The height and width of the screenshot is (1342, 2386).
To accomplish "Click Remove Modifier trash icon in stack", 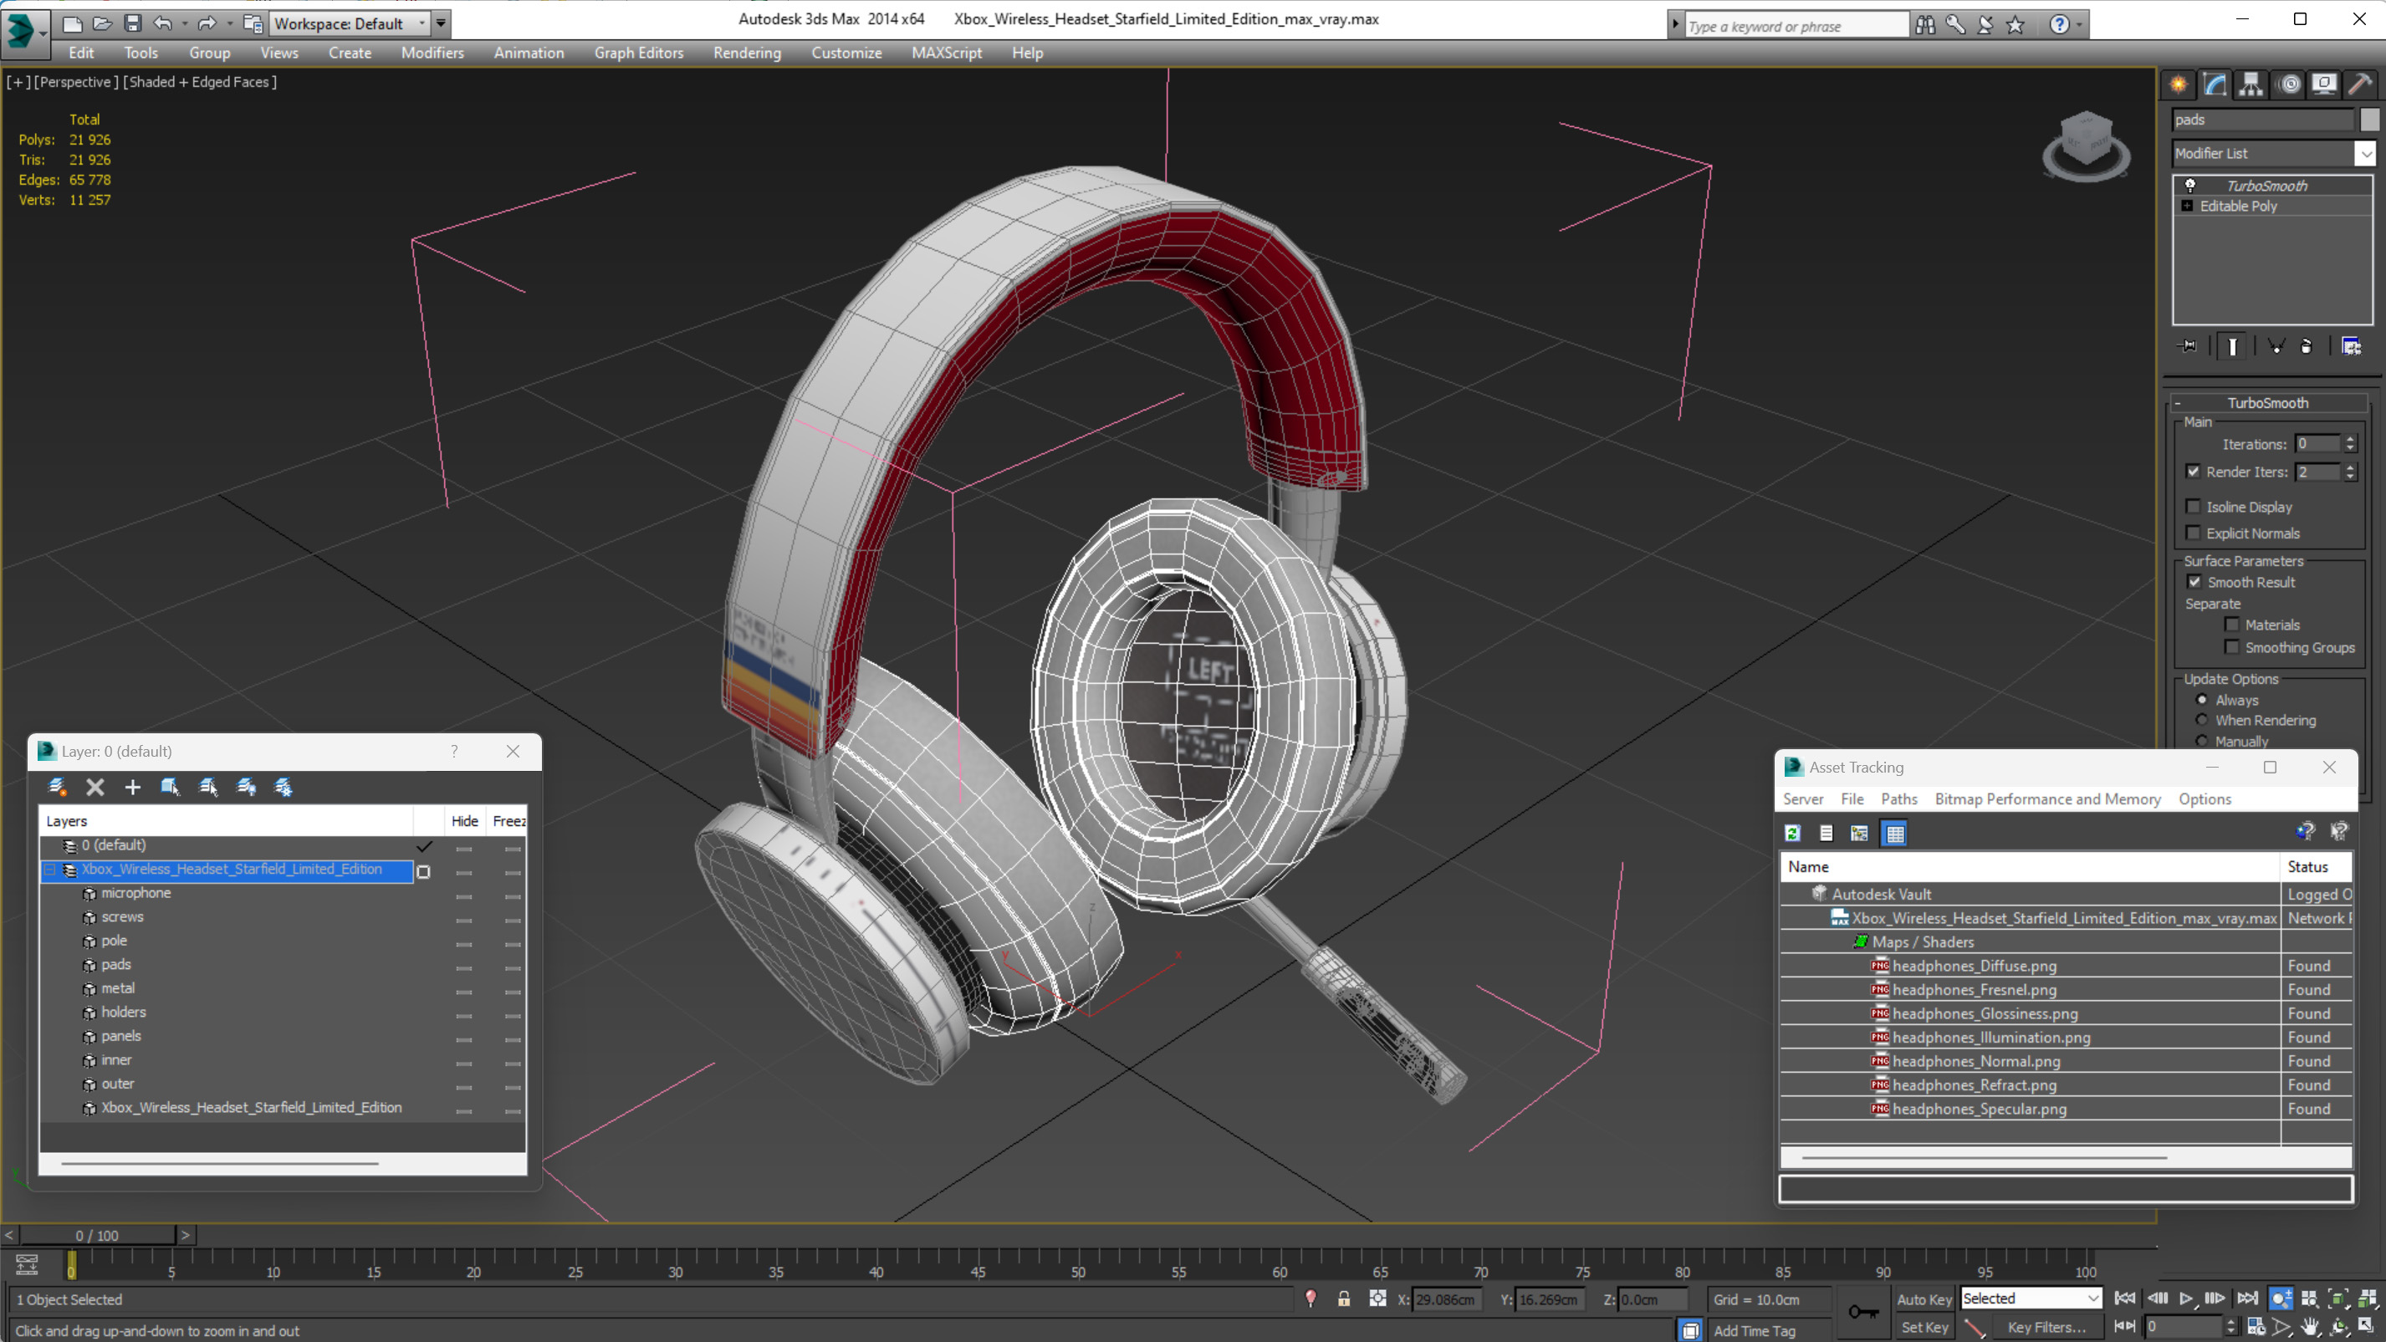I will [x=2307, y=346].
